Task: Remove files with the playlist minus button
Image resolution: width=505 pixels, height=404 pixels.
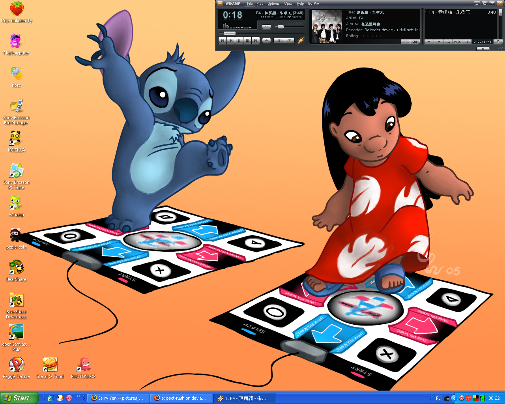Action: tap(439, 41)
